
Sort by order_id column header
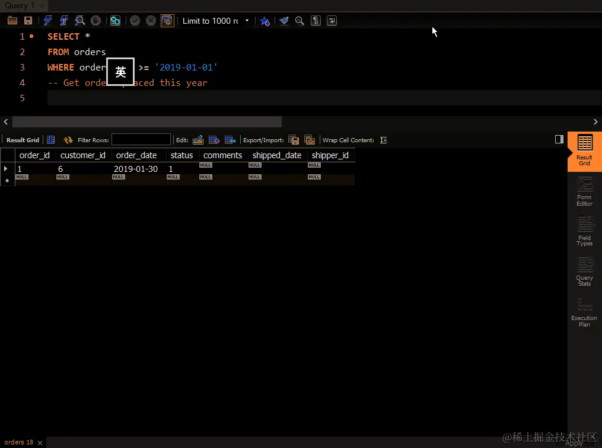pos(35,155)
